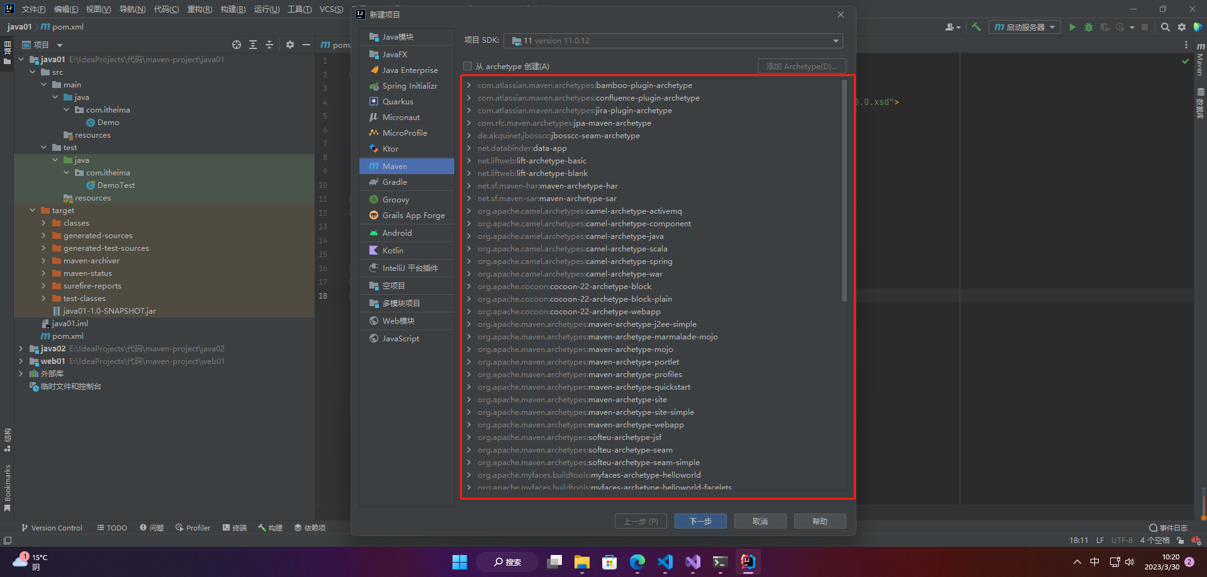Hide the Project tool window
The height and width of the screenshot is (577, 1207).
tap(306, 45)
